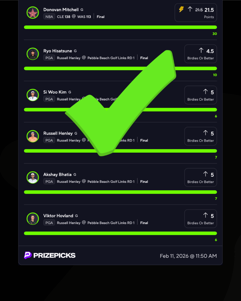Click Viktor Hovland's player avatar
Screen dimensions: 241x301
tap(33, 219)
